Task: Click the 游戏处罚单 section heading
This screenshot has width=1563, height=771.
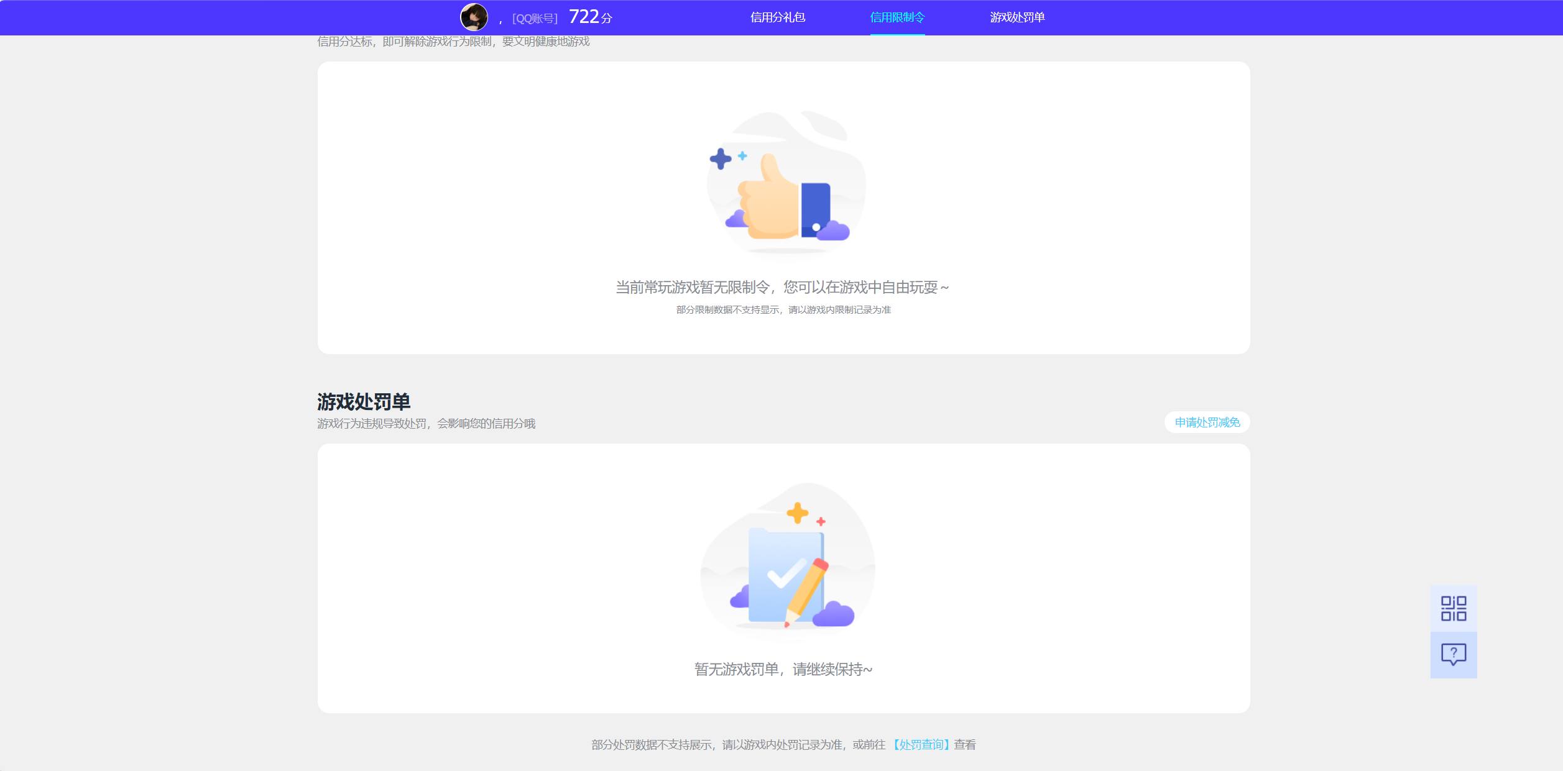Action: point(364,402)
